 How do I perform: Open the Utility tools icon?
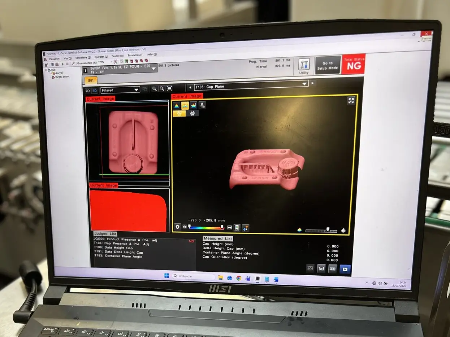[304, 65]
